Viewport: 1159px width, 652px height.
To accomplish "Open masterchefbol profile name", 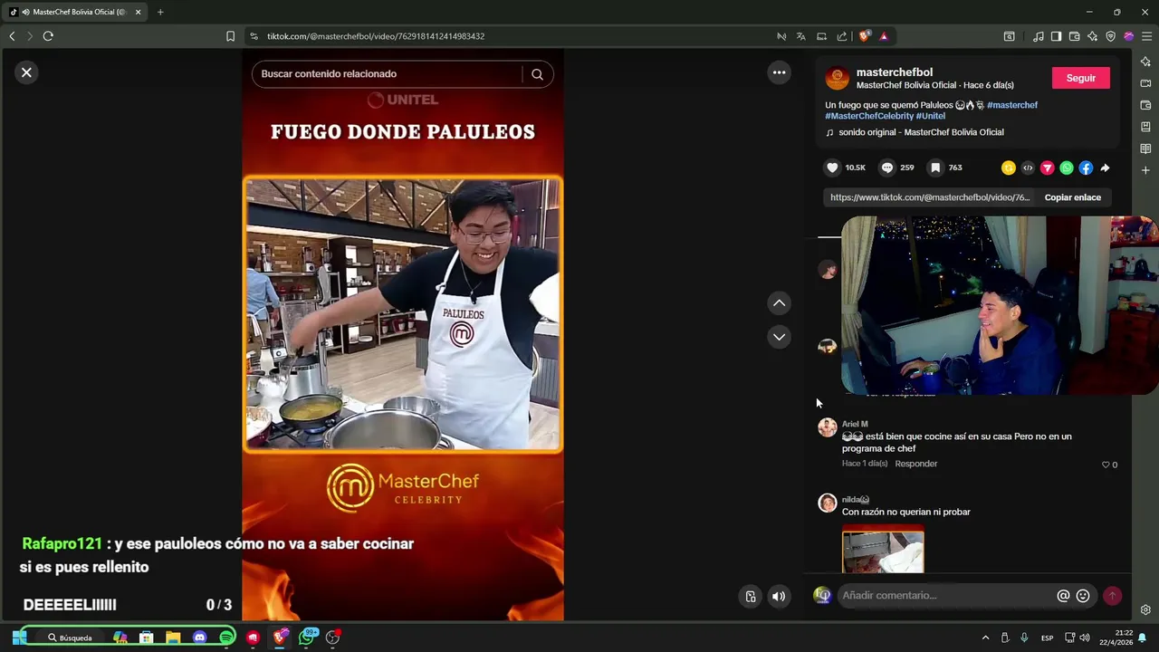I will pyautogui.click(x=894, y=72).
